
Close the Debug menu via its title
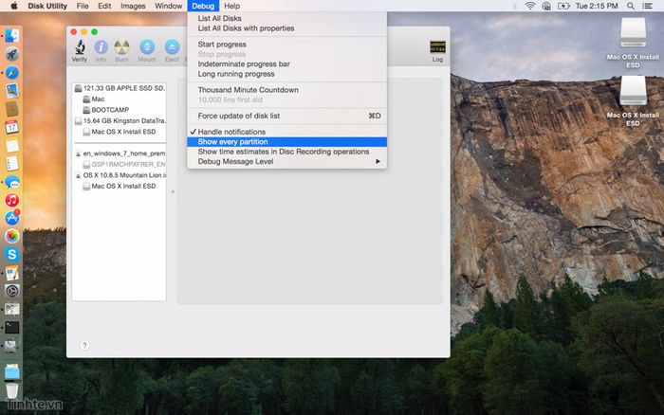(203, 6)
